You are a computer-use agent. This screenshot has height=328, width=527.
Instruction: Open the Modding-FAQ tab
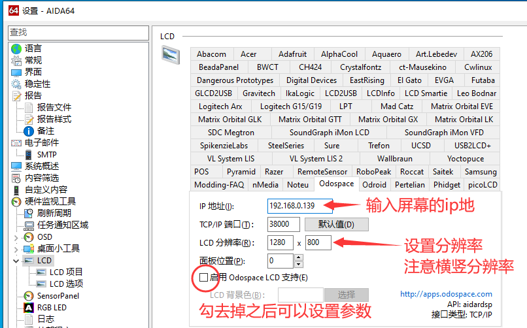pyautogui.click(x=219, y=185)
